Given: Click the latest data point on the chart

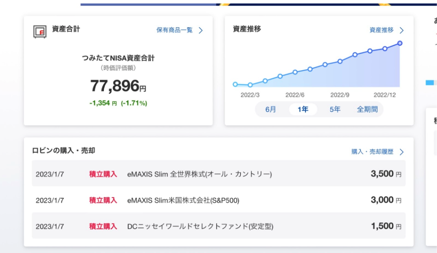Looking at the screenshot, I should coord(400,43).
